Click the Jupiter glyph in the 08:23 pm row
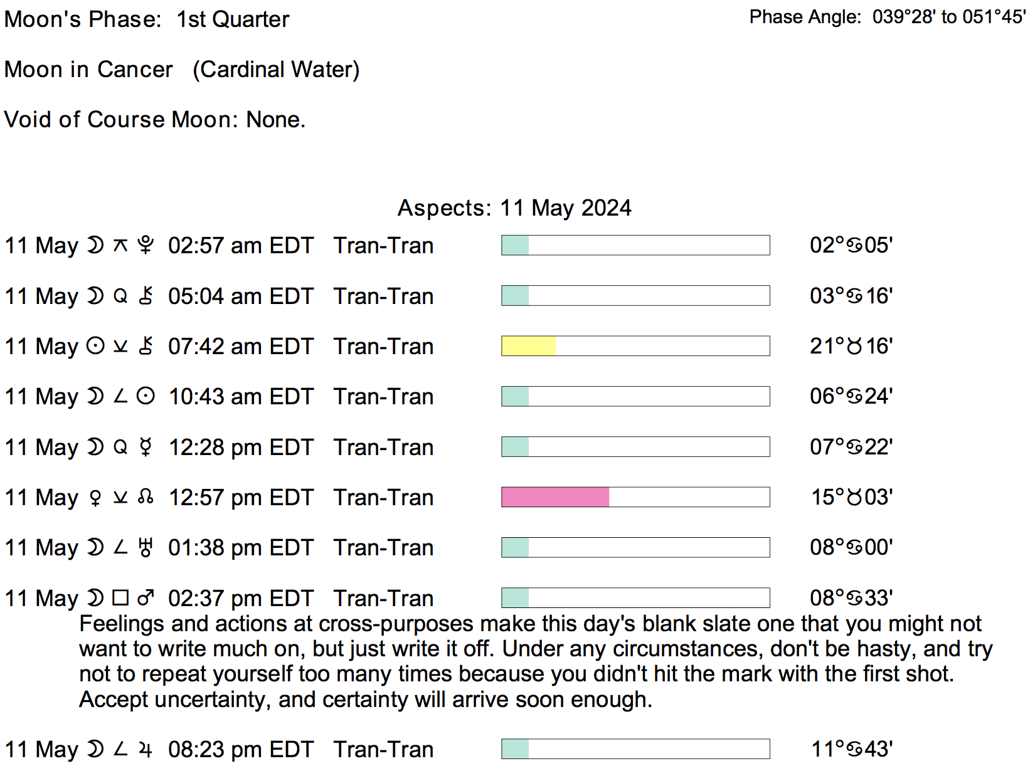This screenshot has height=776, width=1035. pos(146,750)
